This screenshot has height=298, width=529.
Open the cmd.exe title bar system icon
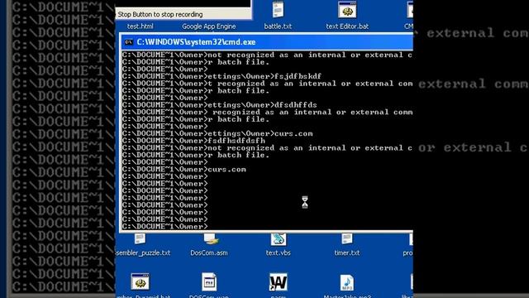pyautogui.click(x=129, y=42)
